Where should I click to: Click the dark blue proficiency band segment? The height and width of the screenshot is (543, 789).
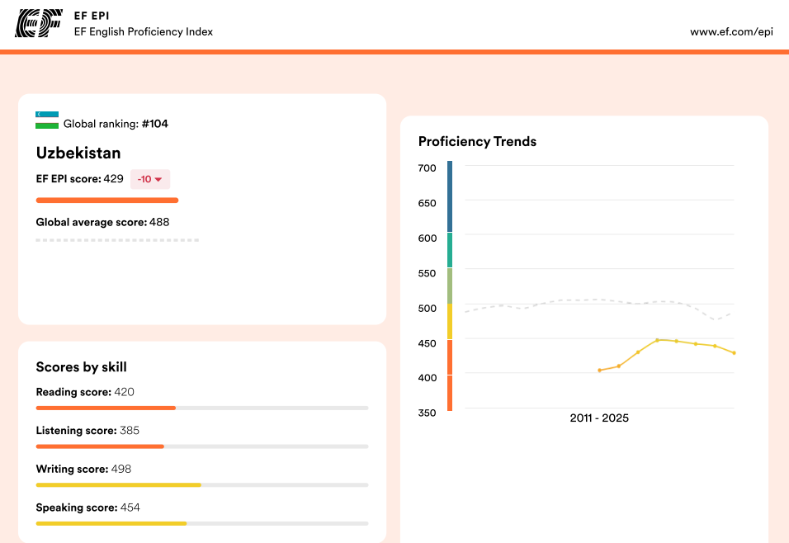click(450, 196)
